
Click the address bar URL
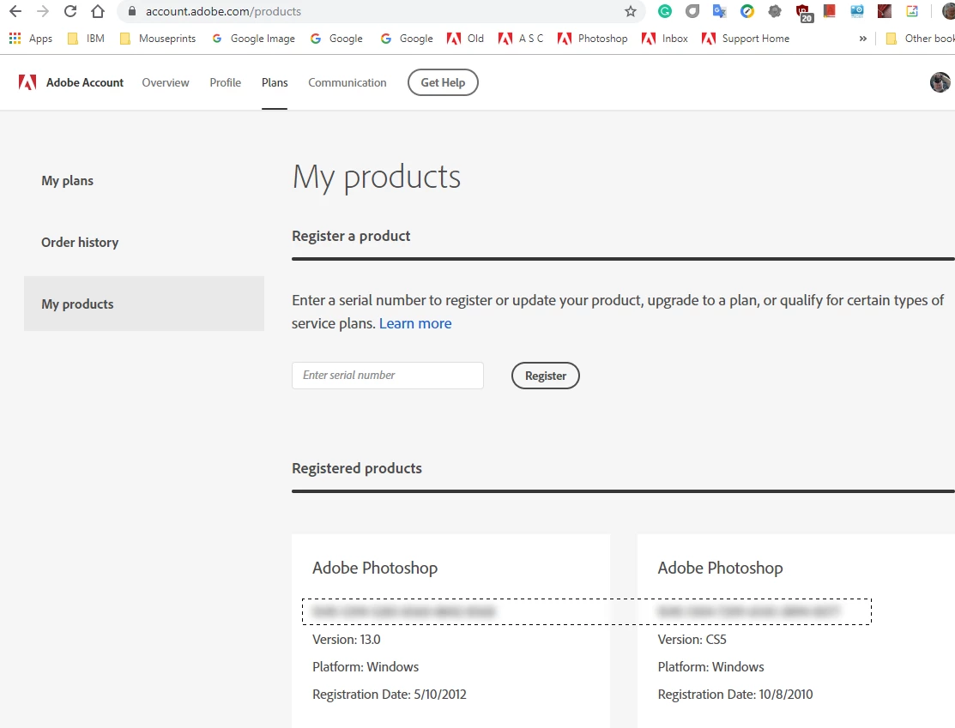[223, 11]
